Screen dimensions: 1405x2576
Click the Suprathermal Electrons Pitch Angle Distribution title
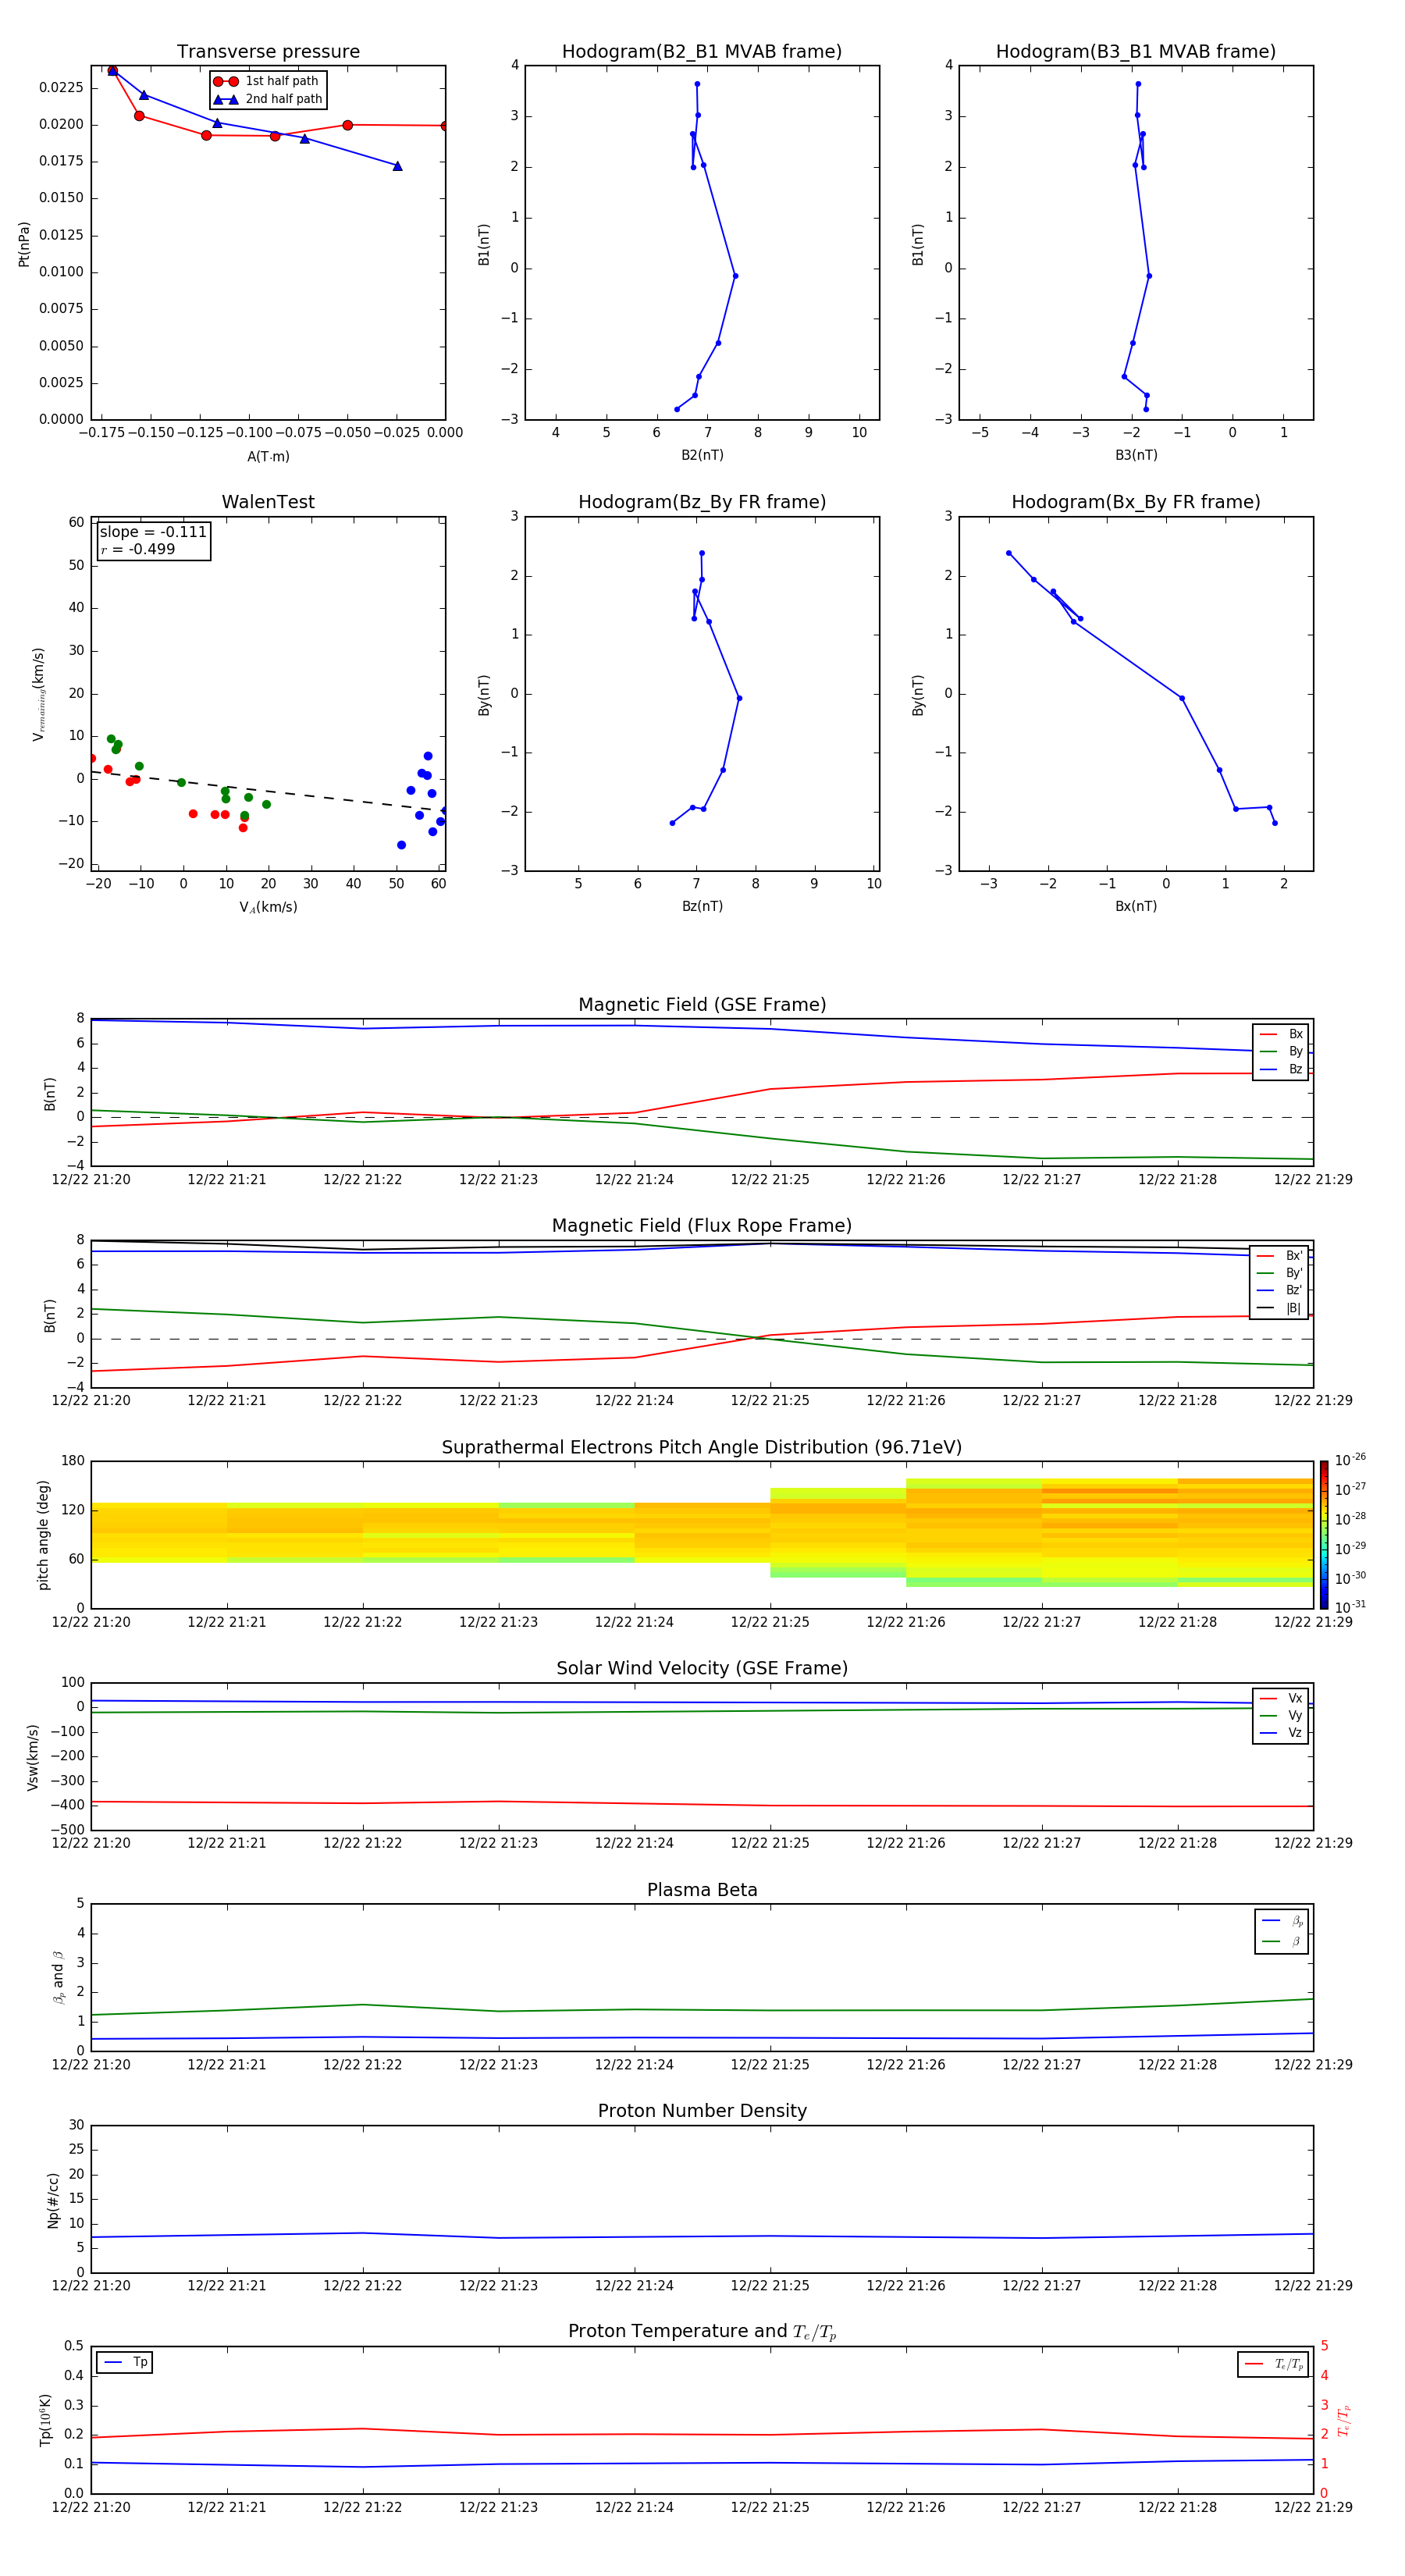pyautogui.click(x=702, y=1448)
